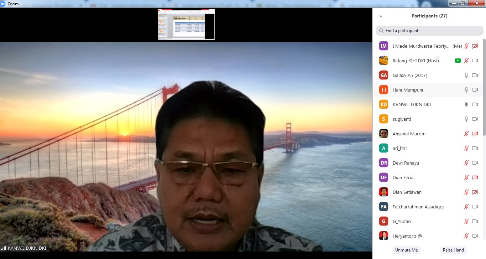
Task: Click the camera icon next to sugiyanti
Action: coord(475,119)
